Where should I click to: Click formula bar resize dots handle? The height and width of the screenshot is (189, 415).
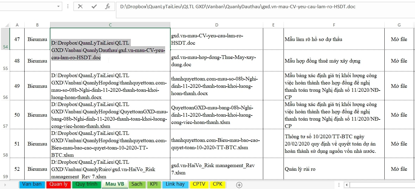click(x=67, y=6)
